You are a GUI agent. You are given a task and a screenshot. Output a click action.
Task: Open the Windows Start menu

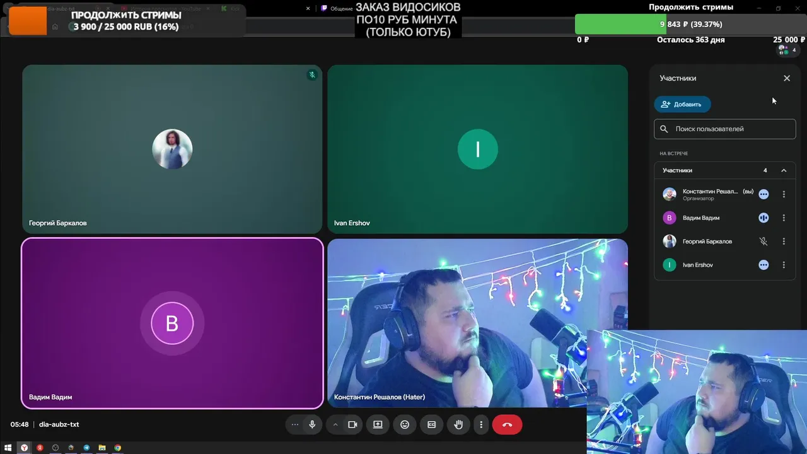click(x=8, y=448)
